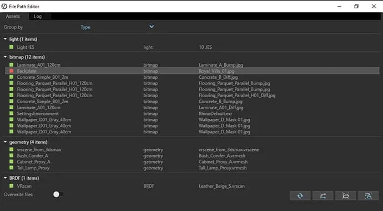383x211 pixels.
Task: Click the Royal_Villa_01.jpg file name
Action: point(216,71)
